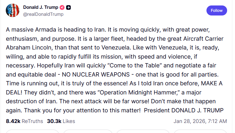The height and width of the screenshot is (133, 235).
Task: View the 30.3k Likes list
Action: (61, 121)
